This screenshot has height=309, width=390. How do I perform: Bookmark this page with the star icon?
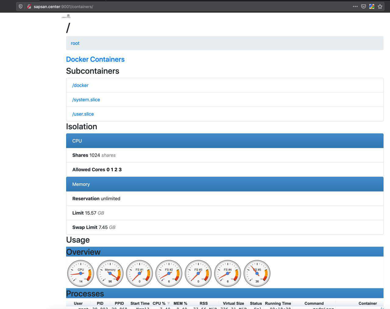click(380, 6)
